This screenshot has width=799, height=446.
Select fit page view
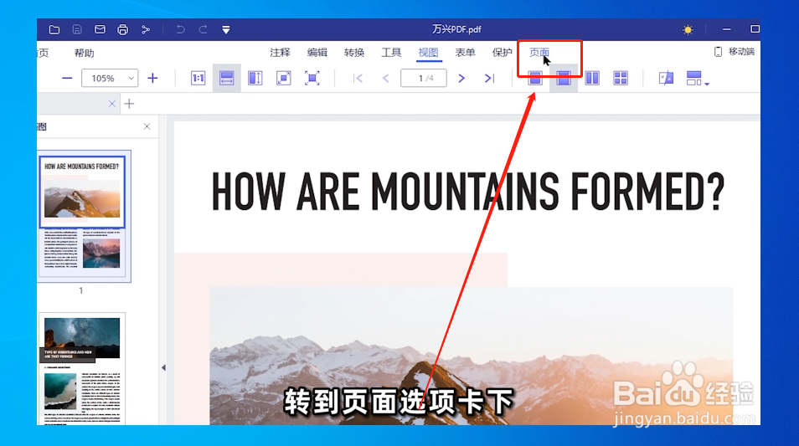(284, 79)
